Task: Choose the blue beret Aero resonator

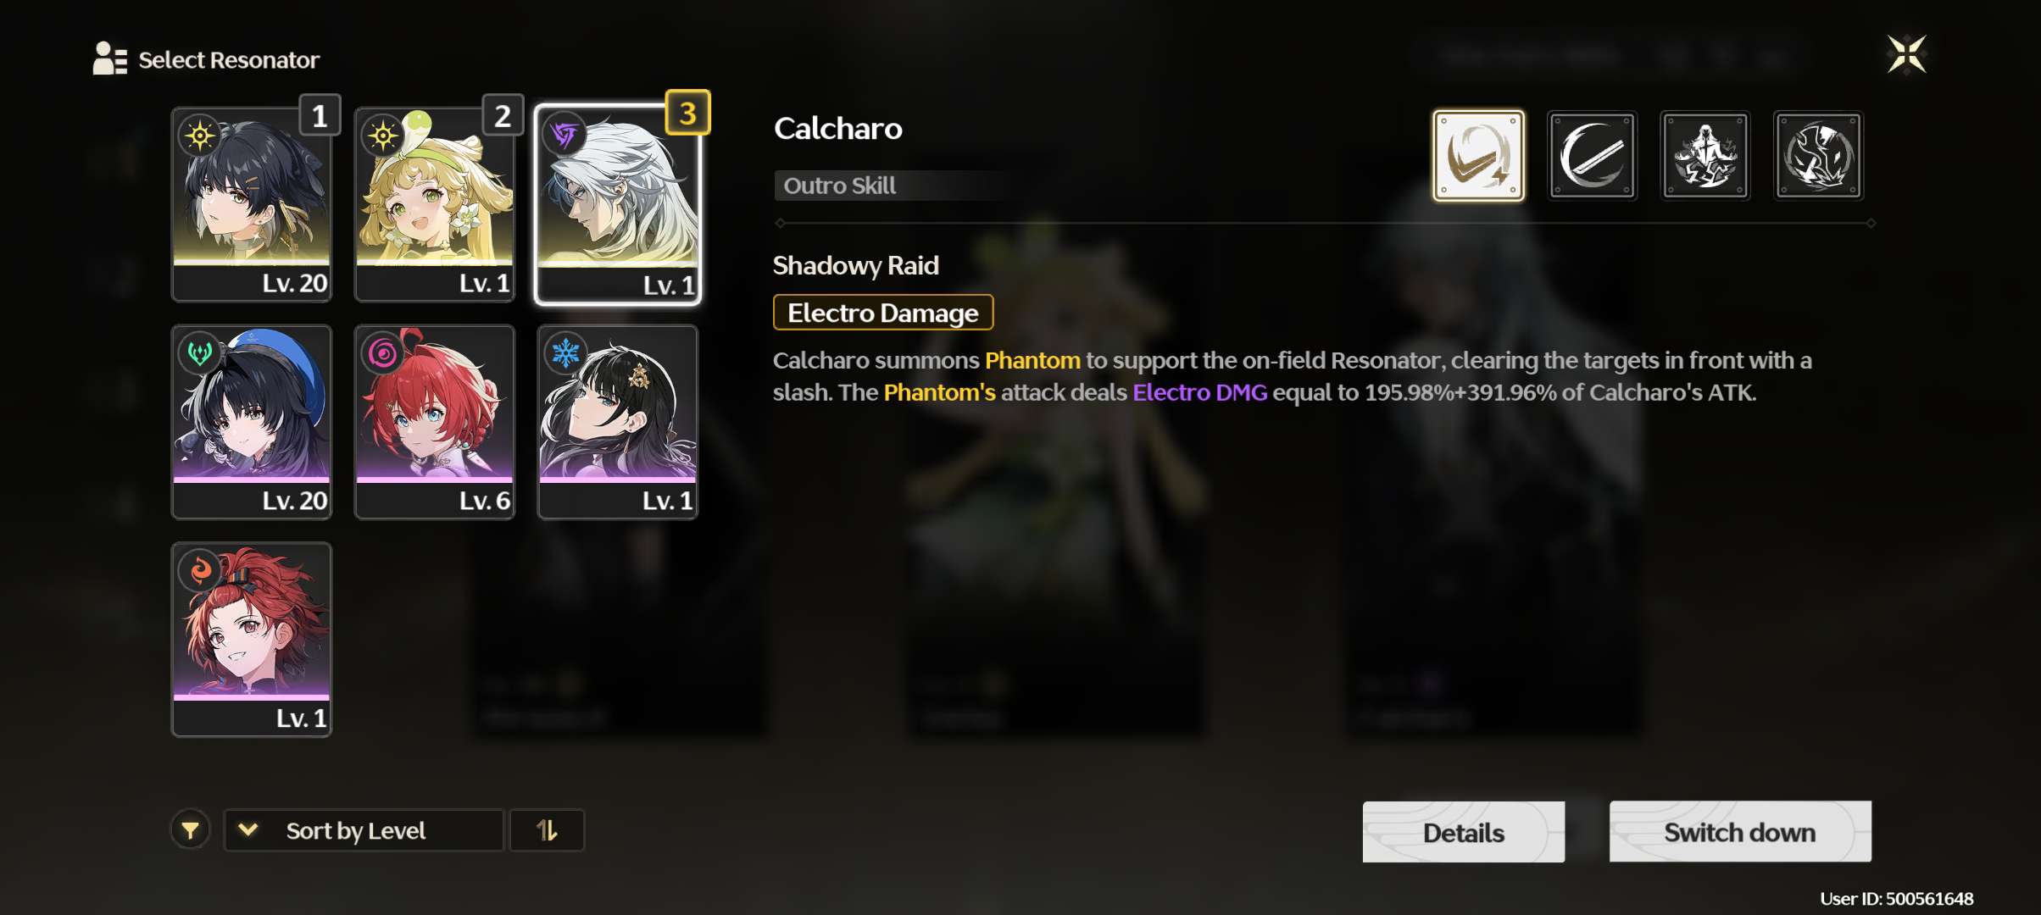Action: pyautogui.click(x=252, y=422)
